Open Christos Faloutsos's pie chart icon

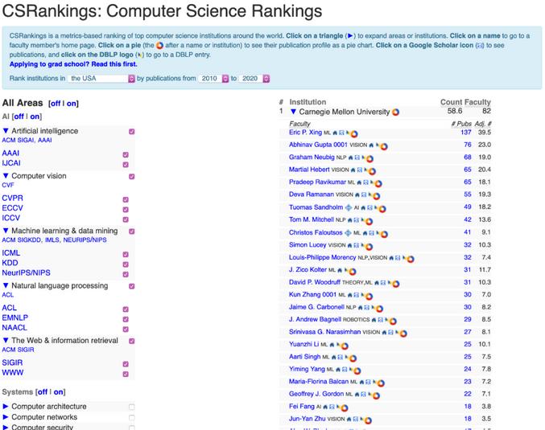[x=384, y=234]
